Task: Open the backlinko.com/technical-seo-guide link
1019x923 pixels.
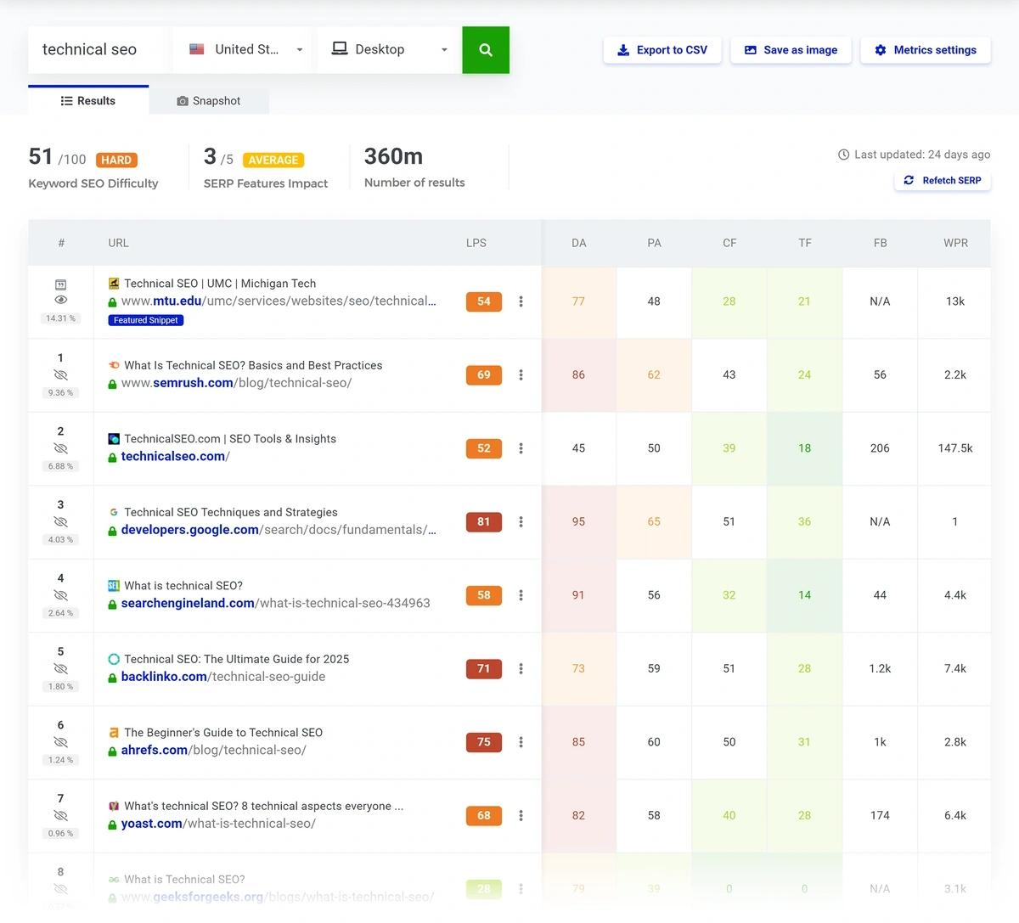Action: point(223,677)
